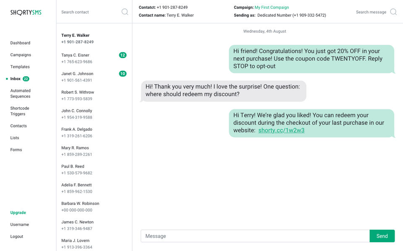The width and height of the screenshot is (403, 251).
Task: Click the Upgrade link
Action: (x=18, y=212)
